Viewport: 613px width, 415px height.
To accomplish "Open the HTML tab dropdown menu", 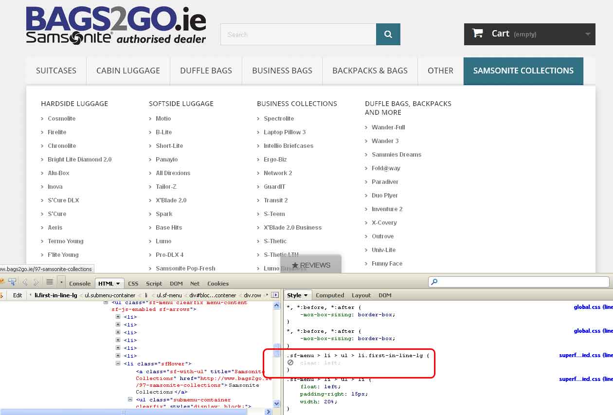I will point(118,284).
